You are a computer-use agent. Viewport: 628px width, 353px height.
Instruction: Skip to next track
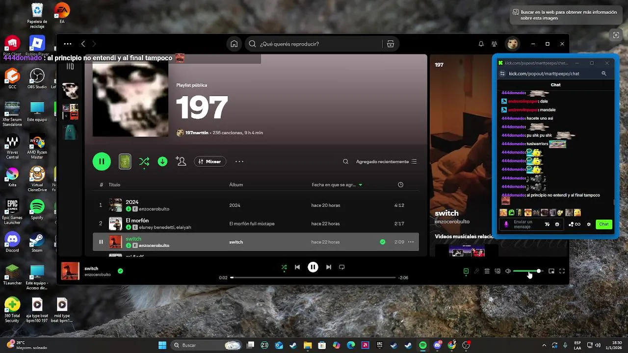click(329, 267)
